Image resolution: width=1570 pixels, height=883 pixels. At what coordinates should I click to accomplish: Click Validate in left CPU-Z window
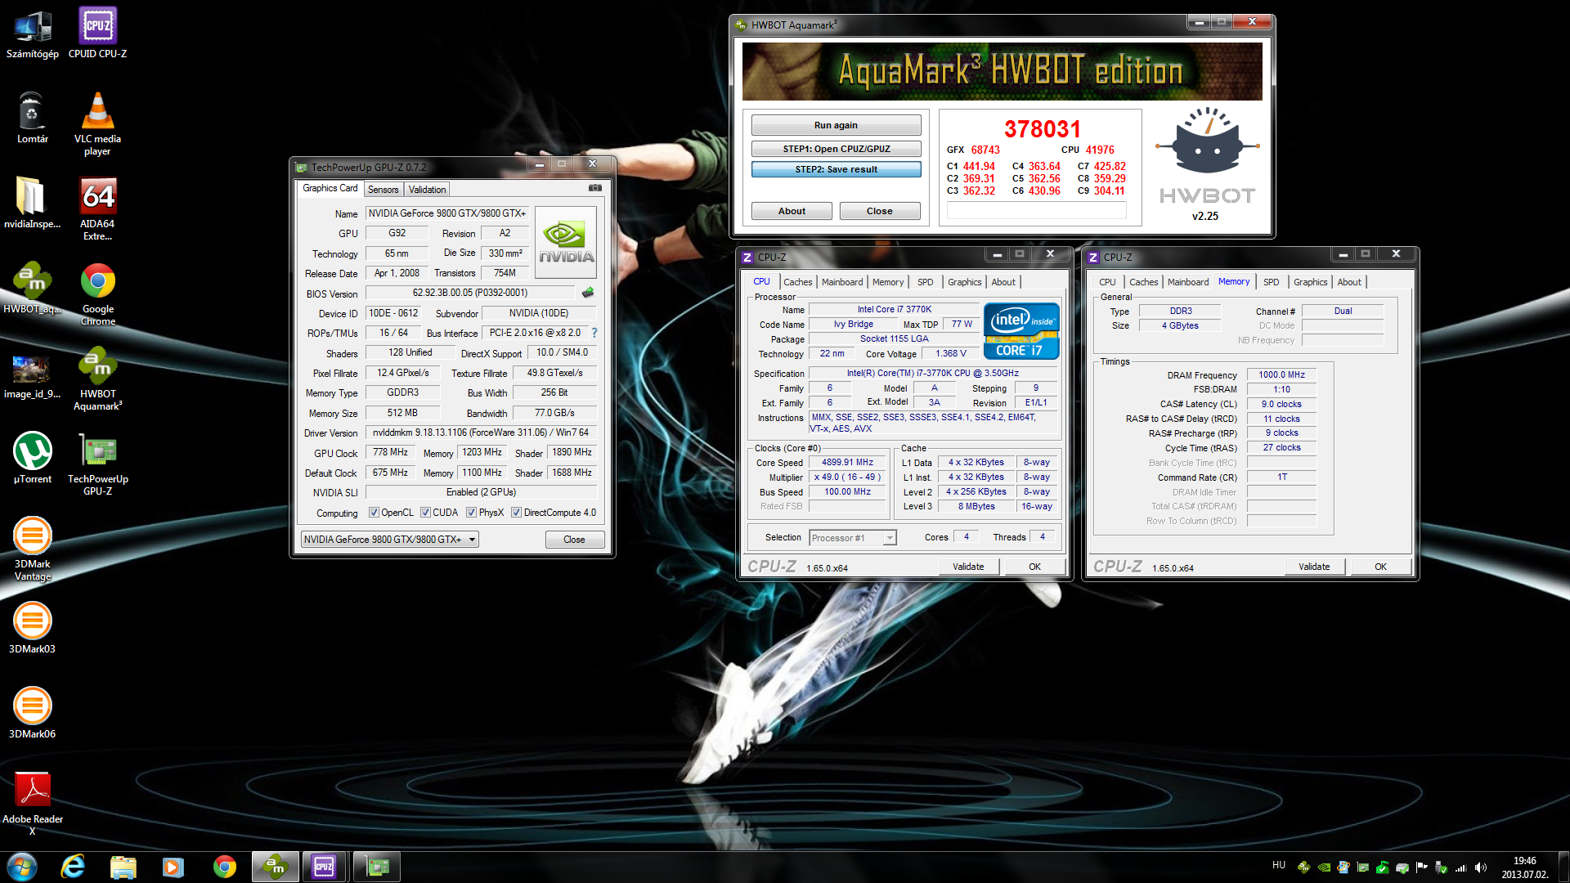[968, 567]
